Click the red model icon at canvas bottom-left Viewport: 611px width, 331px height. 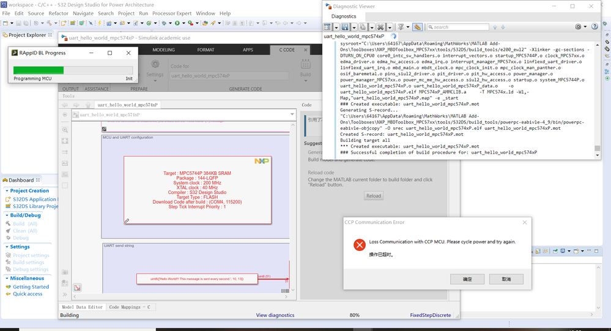tap(78, 288)
